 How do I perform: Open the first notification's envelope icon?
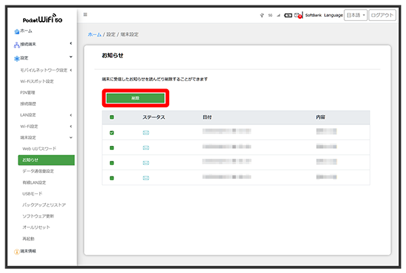pyautogui.click(x=145, y=132)
